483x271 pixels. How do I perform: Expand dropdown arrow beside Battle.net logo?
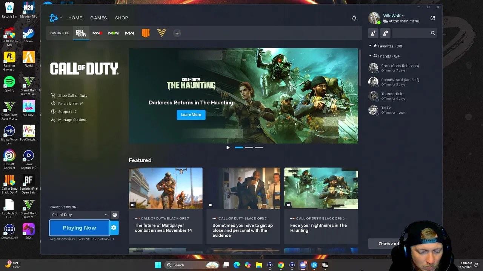(61, 18)
